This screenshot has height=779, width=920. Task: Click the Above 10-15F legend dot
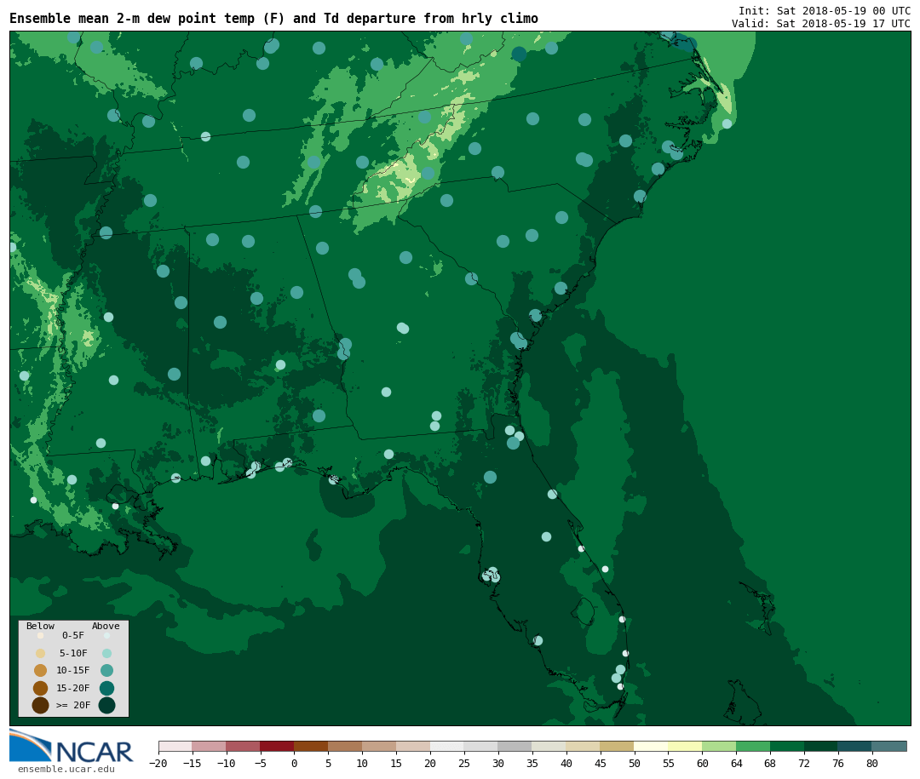pyautogui.click(x=106, y=671)
